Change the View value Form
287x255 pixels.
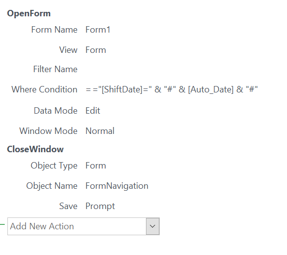[x=96, y=50]
